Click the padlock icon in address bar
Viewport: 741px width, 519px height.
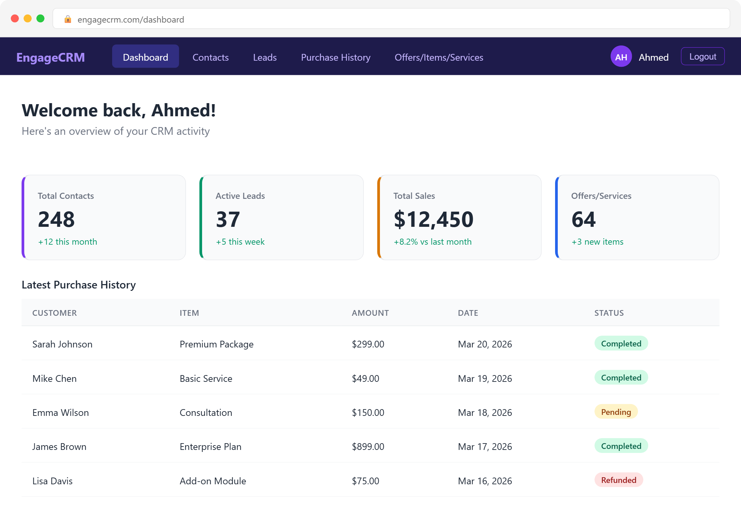point(68,19)
